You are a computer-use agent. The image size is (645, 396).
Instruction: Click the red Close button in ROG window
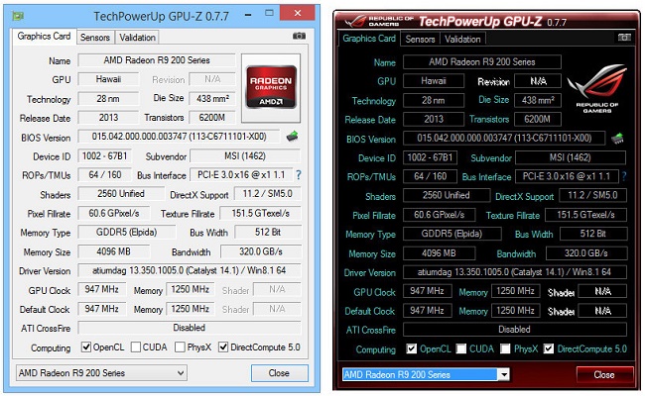pos(604,374)
